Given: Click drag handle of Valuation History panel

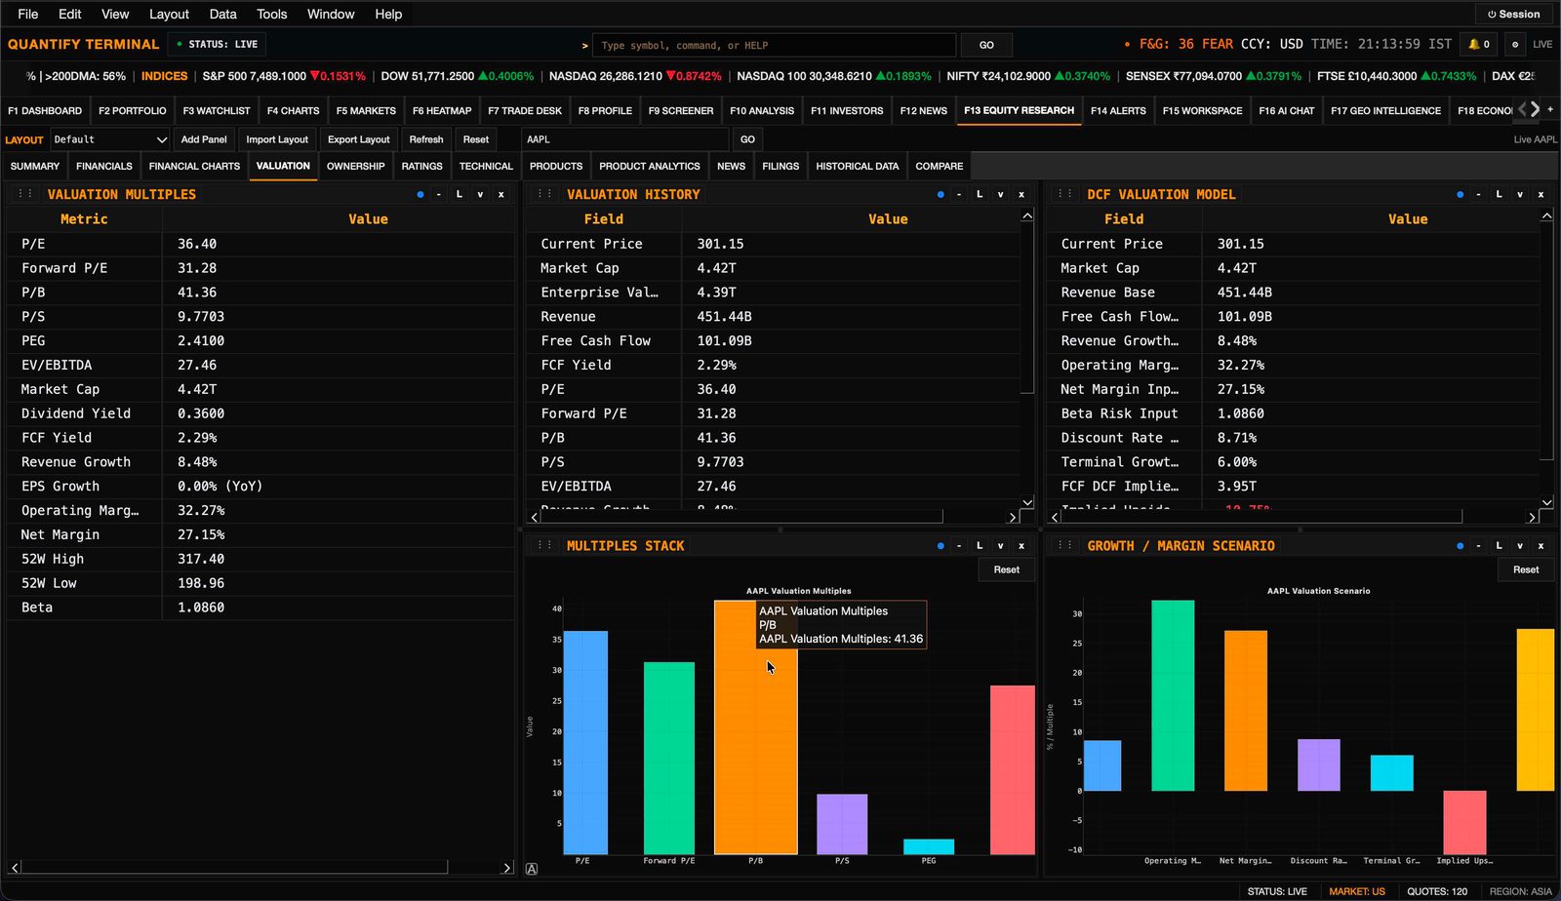Looking at the screenshot, I should click(x=545, y=194).
